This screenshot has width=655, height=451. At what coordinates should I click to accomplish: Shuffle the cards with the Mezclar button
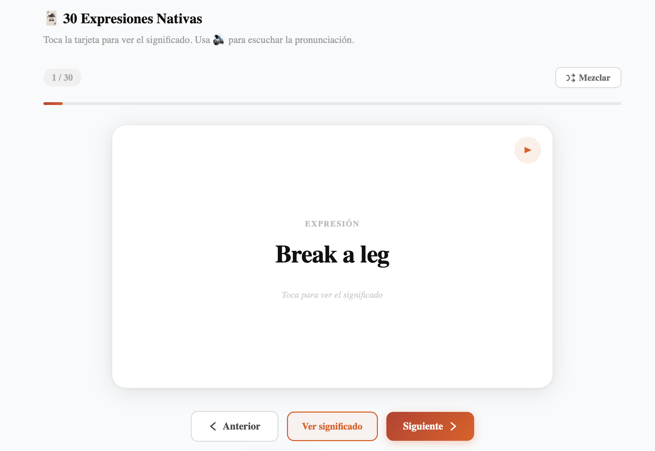[588, 78]
